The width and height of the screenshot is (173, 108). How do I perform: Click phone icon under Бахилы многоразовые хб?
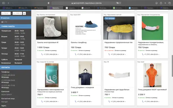tap(42, 54)
